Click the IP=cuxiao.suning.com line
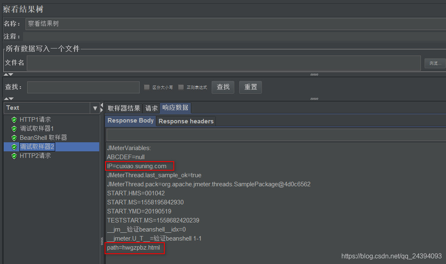Screen dimensions: 446x264 (137, 166)
